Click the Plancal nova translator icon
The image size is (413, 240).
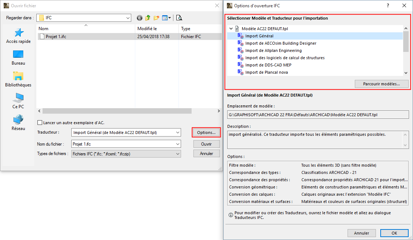240,72
